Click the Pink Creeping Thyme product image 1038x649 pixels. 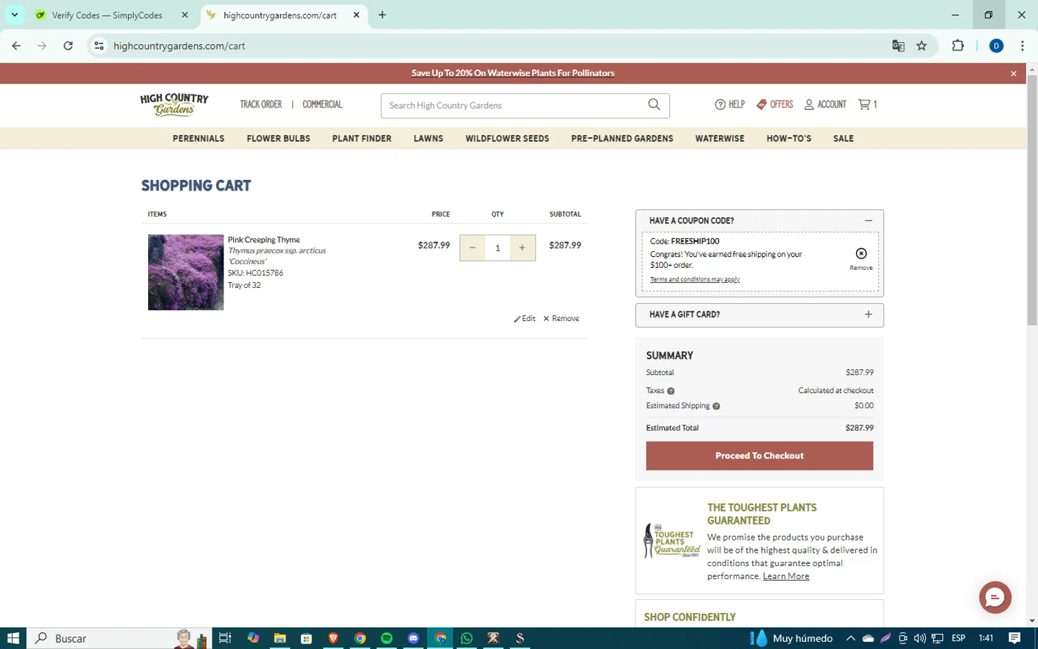click(x=185, y=272)
